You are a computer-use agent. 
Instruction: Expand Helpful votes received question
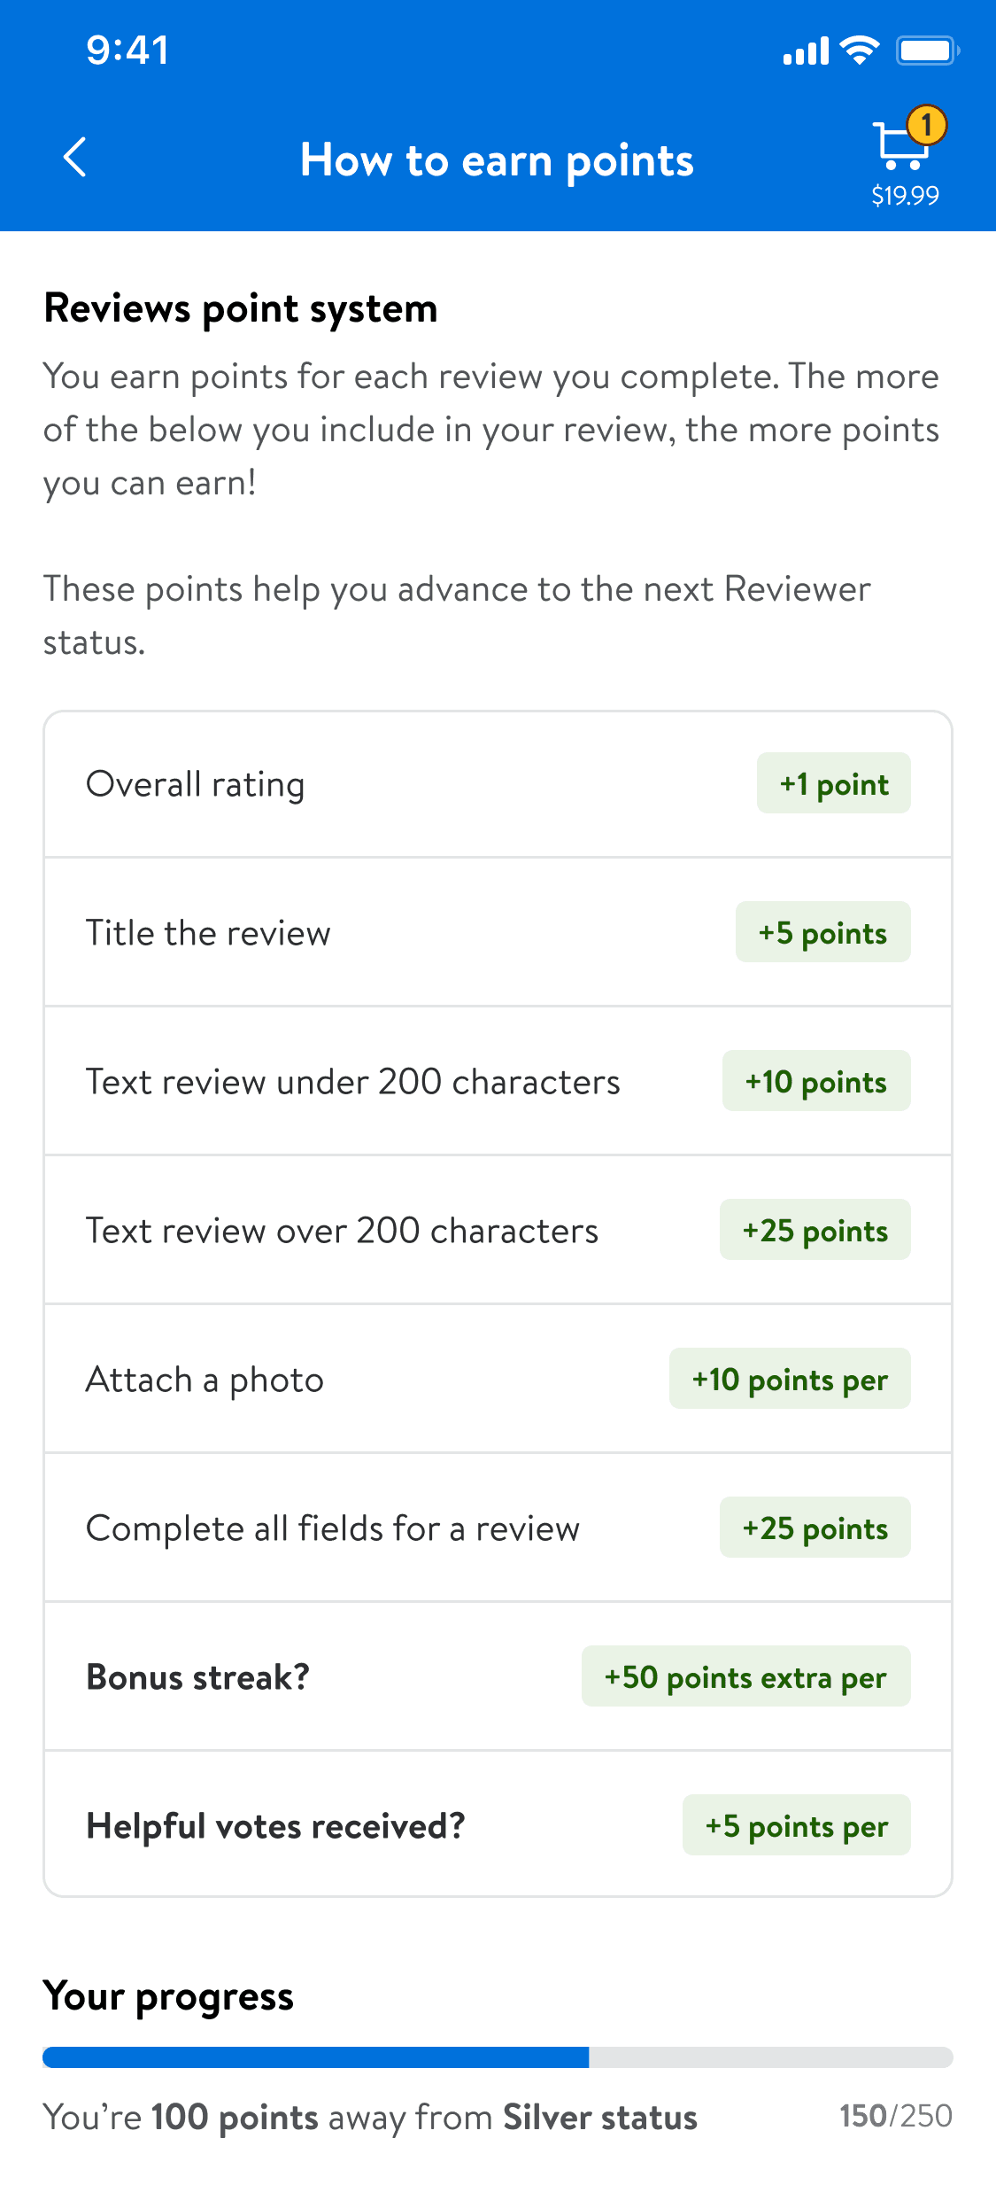[x=275, y=1826]
